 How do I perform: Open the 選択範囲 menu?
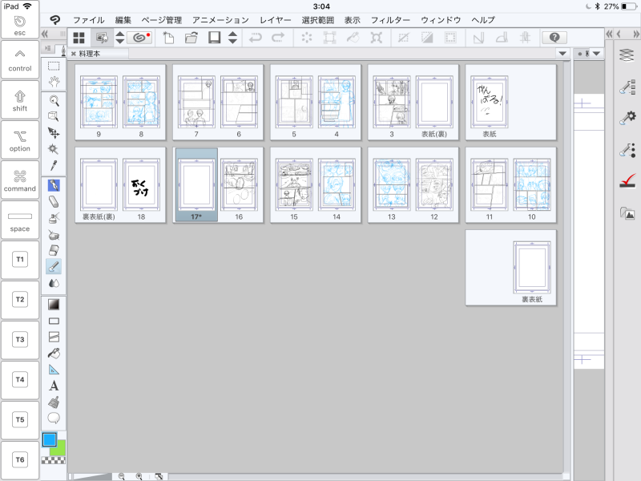317,20
